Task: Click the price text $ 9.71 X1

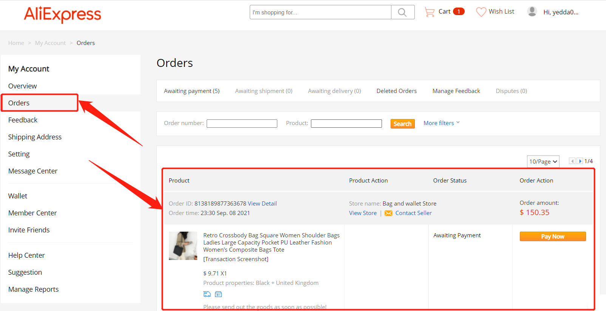Action: pos(215,274)
